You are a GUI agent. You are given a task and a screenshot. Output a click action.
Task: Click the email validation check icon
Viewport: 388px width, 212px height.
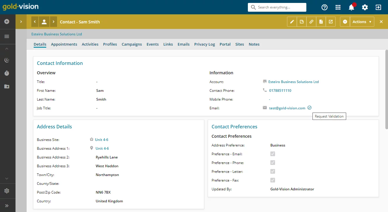point(310,108)
